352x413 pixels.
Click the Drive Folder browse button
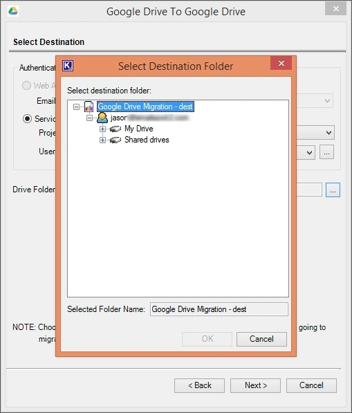[333, 190]
